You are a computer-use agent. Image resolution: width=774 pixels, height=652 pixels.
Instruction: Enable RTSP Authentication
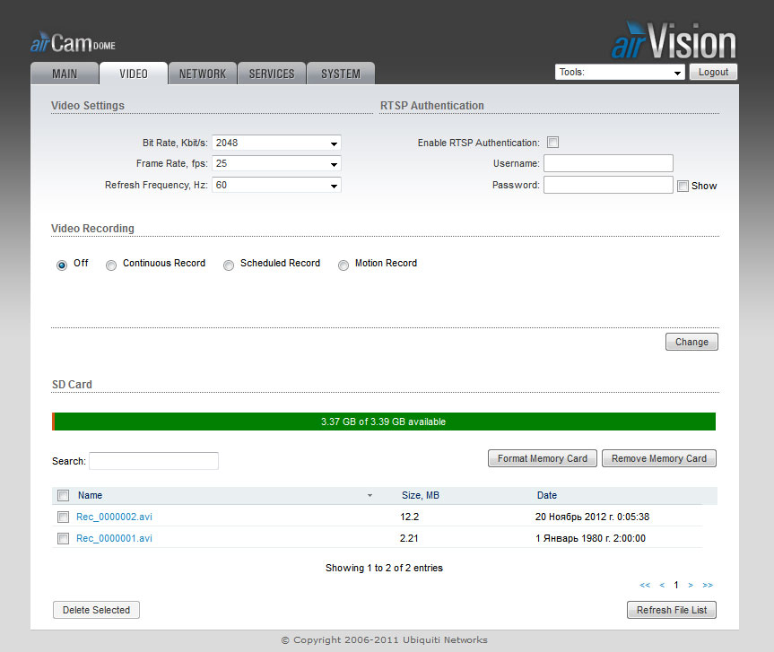coord(552,142)
